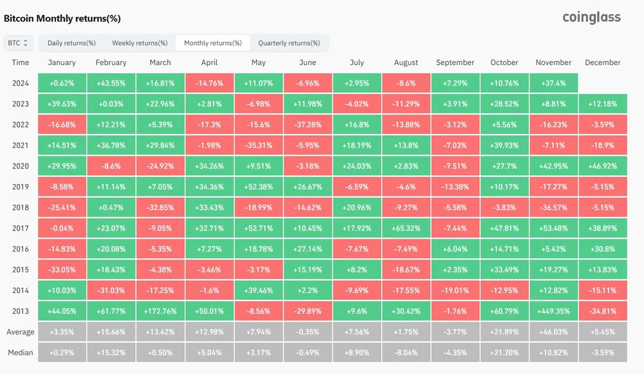Select the 2013 row label

click(x=20, y=311)
